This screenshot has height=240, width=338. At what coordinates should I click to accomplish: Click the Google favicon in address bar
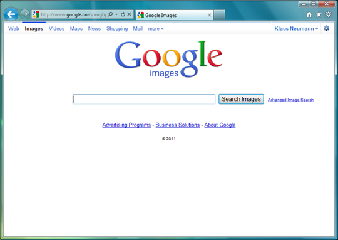click(36, 14)
